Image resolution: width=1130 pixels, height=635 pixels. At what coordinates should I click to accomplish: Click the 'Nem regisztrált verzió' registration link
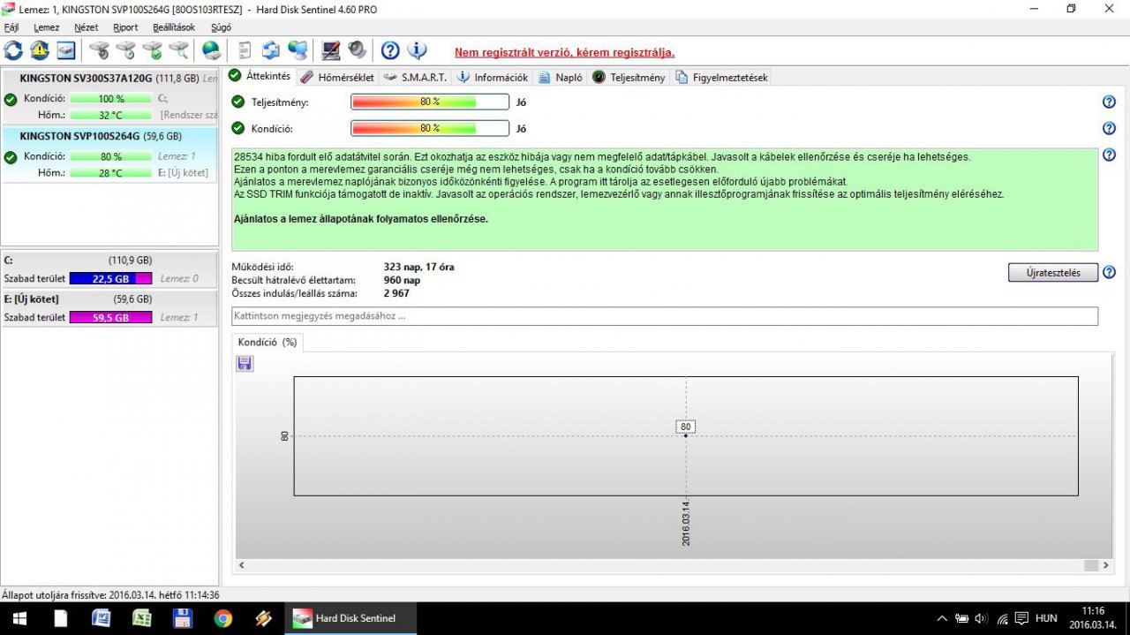point(564,52)
